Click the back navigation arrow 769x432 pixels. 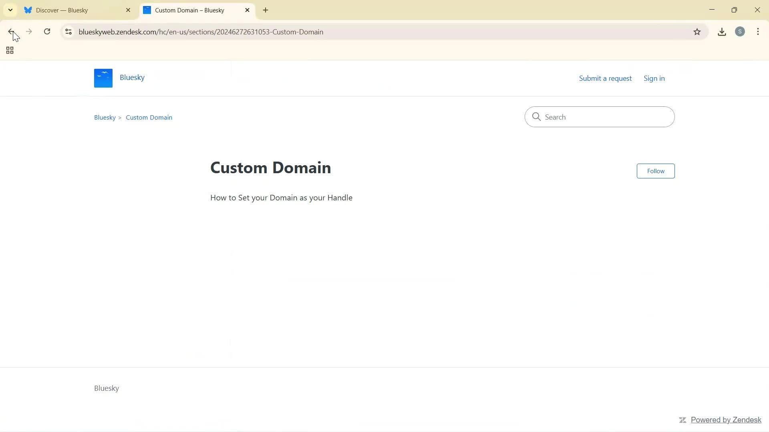click(12, 32)
